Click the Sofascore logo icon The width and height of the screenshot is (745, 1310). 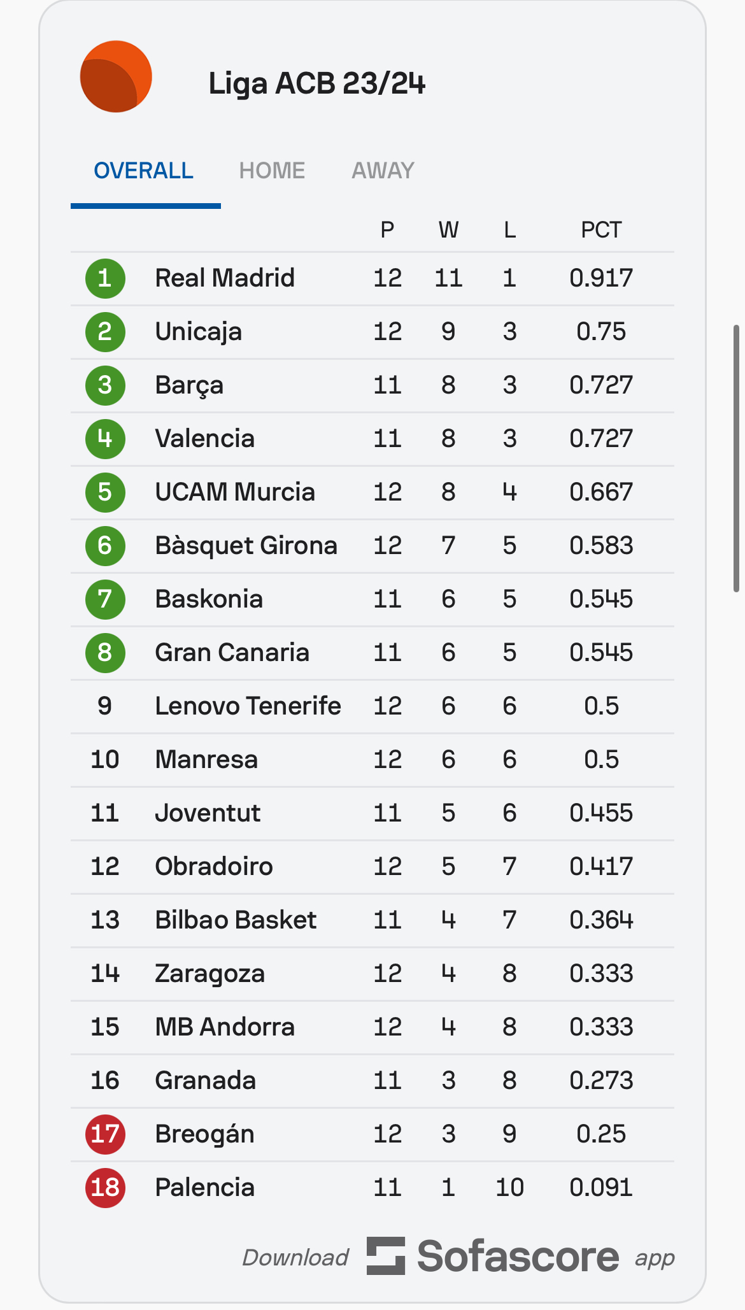coord(385,1256)
